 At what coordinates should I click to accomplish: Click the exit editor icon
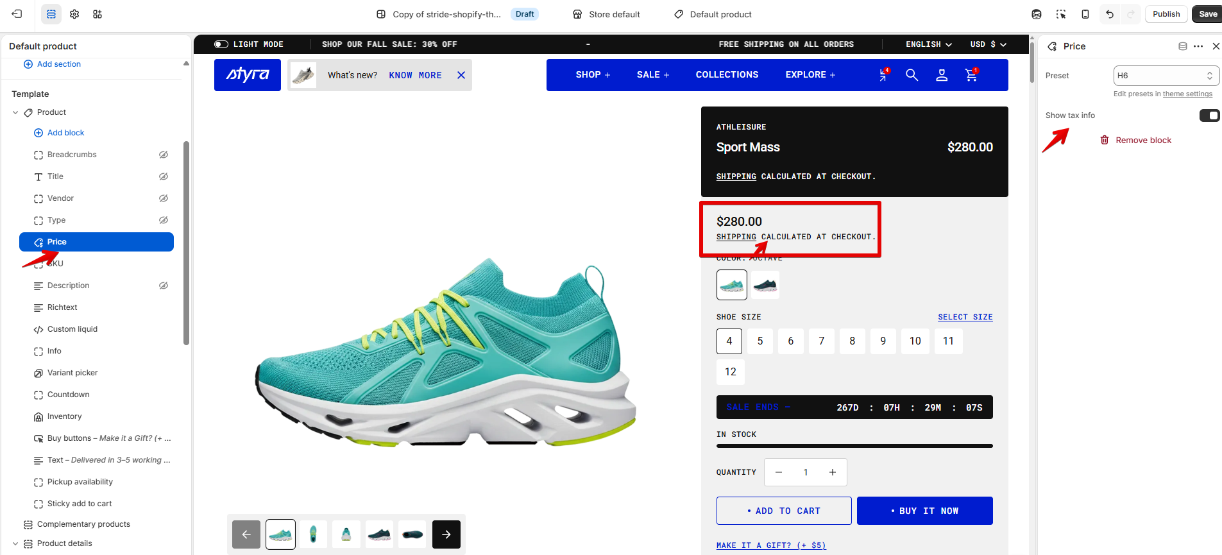tap(17, 14)
